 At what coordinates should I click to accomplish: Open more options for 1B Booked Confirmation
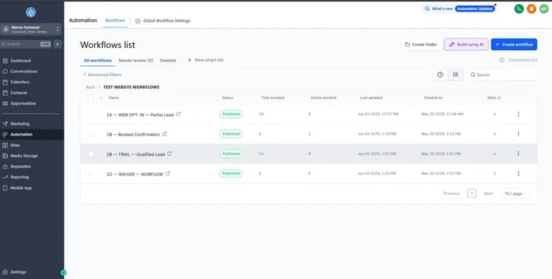click(x=518, y=134)
